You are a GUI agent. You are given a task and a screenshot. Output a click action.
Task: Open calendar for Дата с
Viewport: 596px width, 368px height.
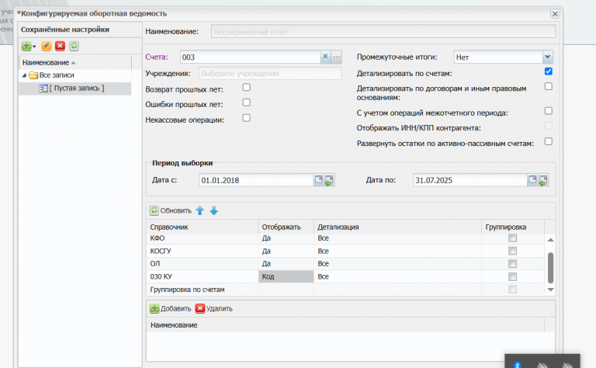click(x=318, y=180)
